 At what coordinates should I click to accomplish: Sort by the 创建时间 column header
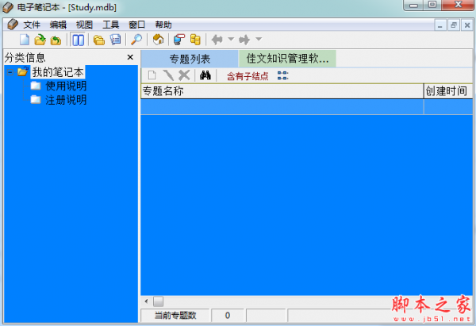448,91
